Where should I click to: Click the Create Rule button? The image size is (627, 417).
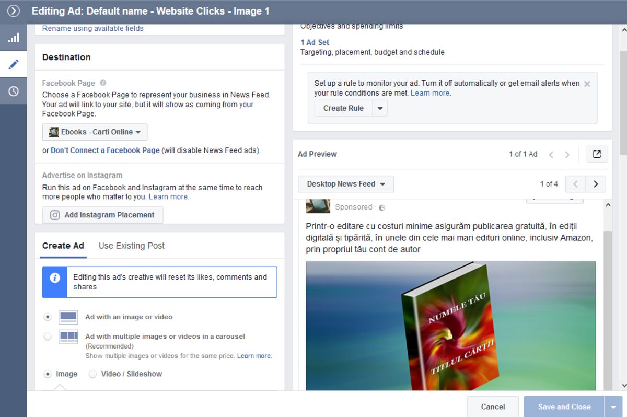(343, 108)
